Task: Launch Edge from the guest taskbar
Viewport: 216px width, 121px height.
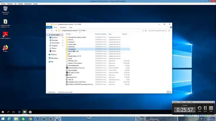Action: 19,112
